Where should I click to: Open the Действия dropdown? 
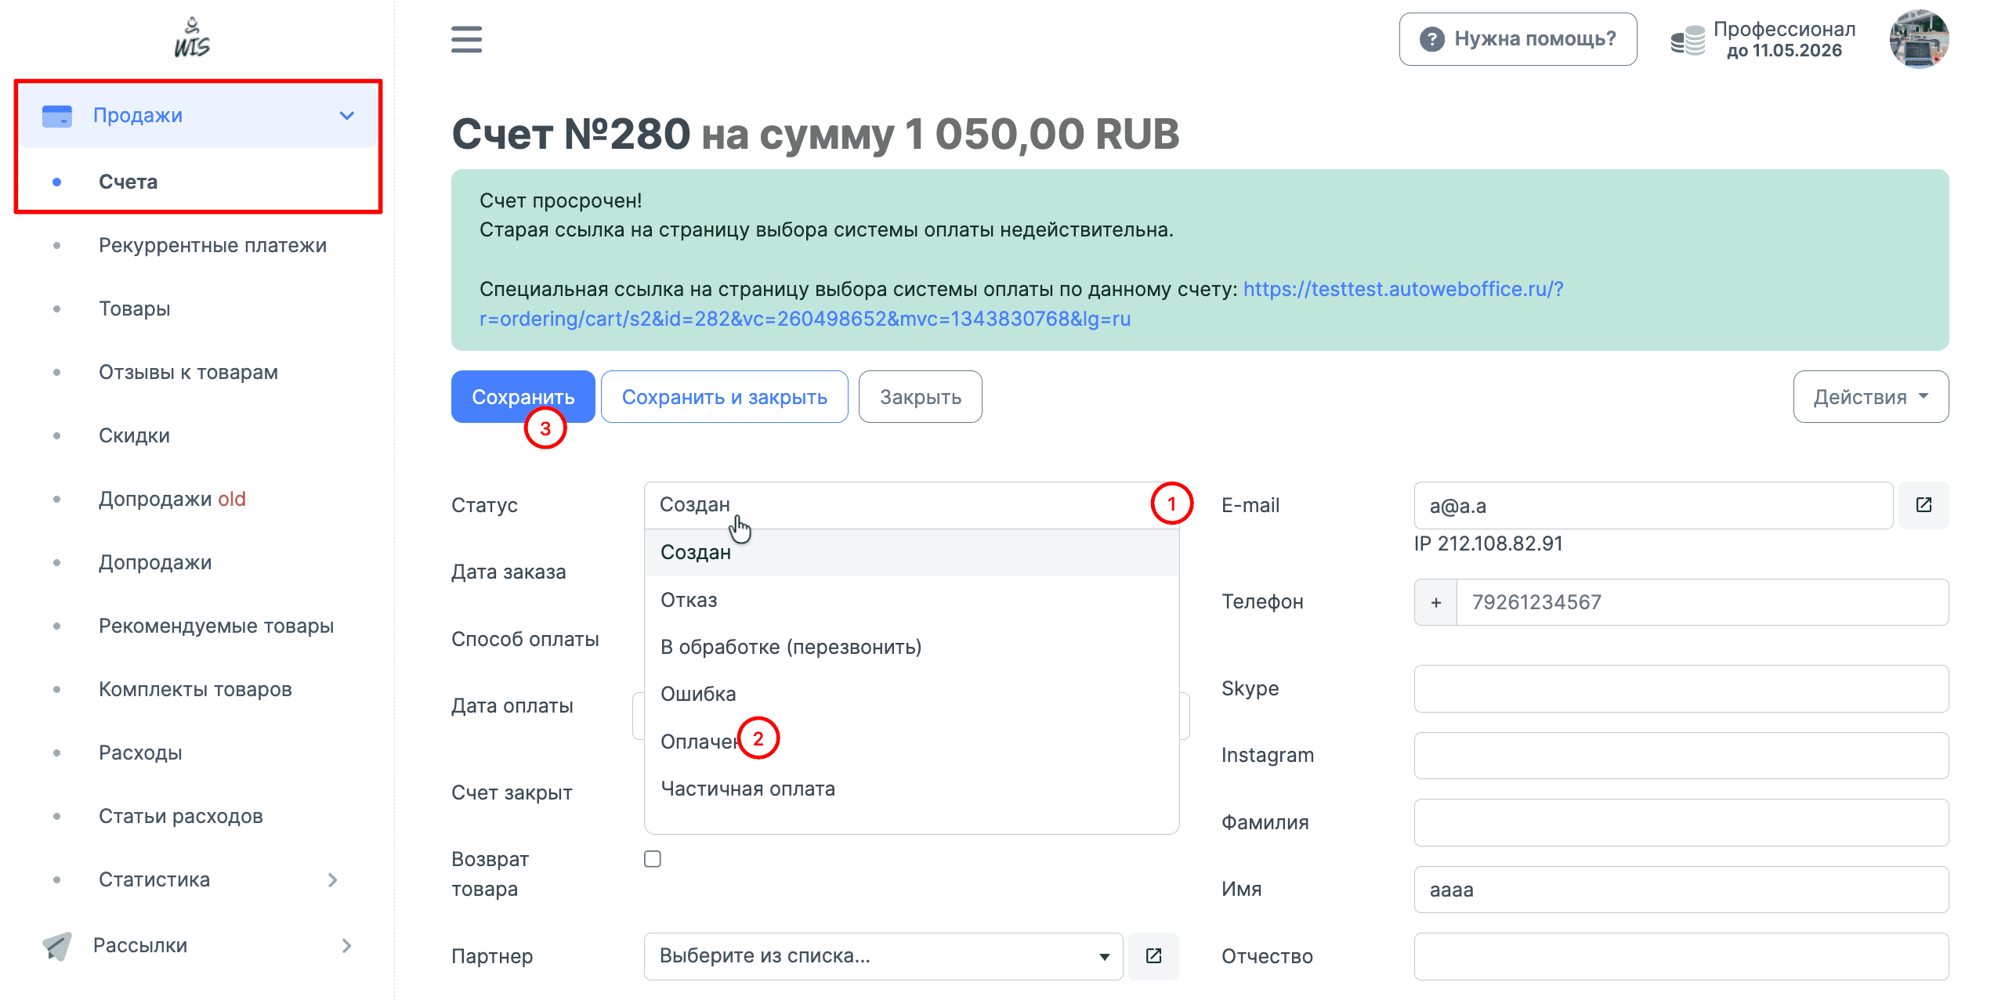click(x=1870, y=397)
